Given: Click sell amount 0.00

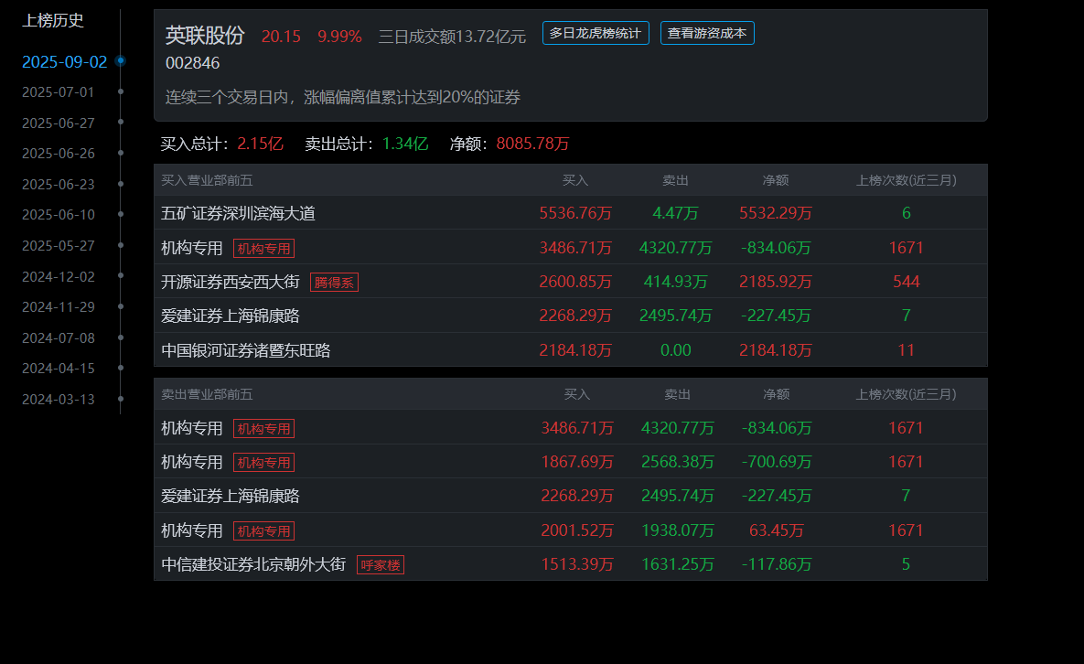Looking at the screenshot, I should coord(675,350).
